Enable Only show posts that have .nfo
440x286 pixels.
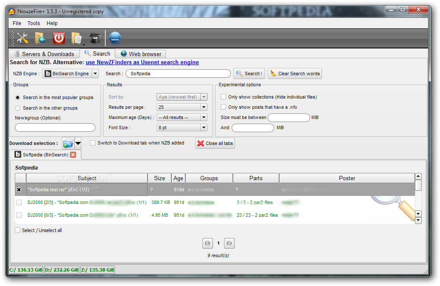[223, 107]
